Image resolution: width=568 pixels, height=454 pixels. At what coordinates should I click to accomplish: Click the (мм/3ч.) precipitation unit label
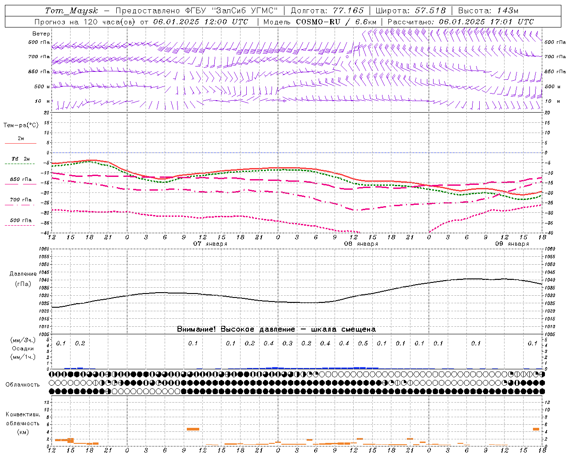(x=23, y=340)
